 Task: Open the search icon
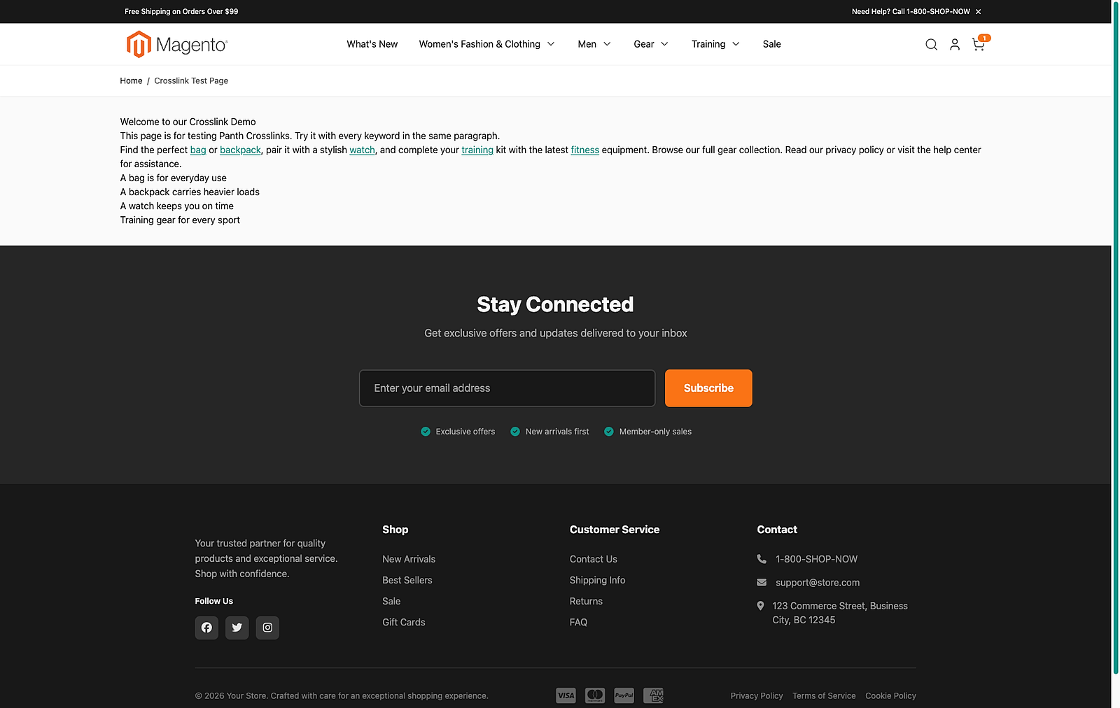(x=931, y=44)
